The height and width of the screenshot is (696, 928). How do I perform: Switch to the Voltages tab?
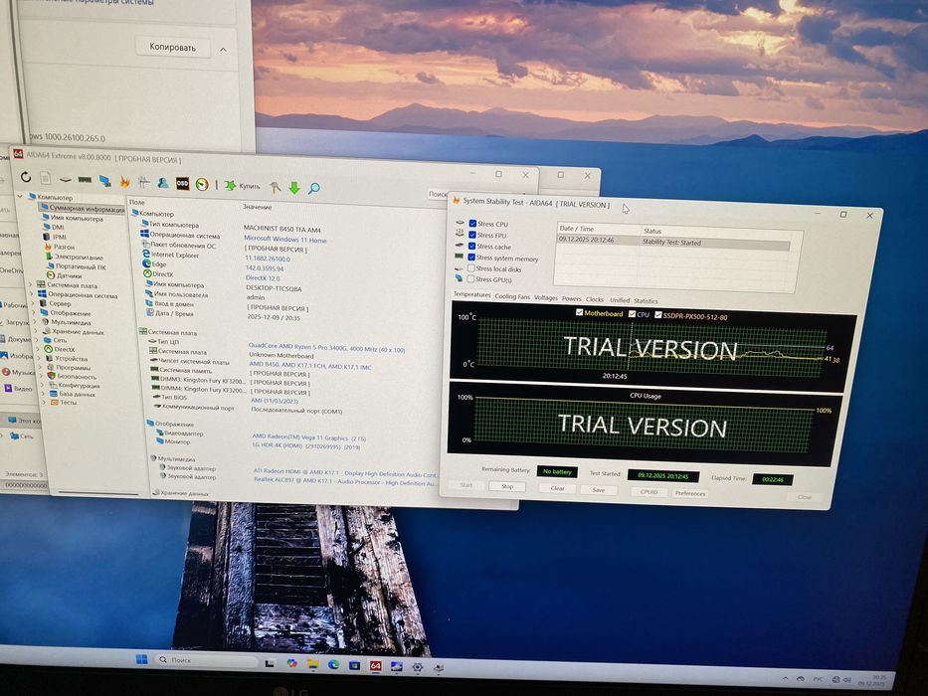[546, 297]
